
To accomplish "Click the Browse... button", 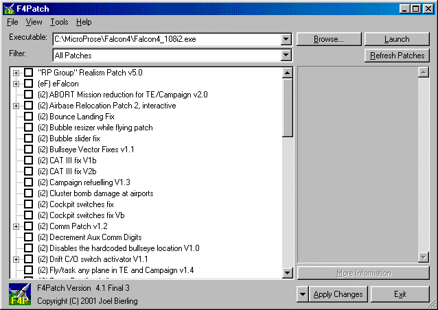I will point(328,39).
